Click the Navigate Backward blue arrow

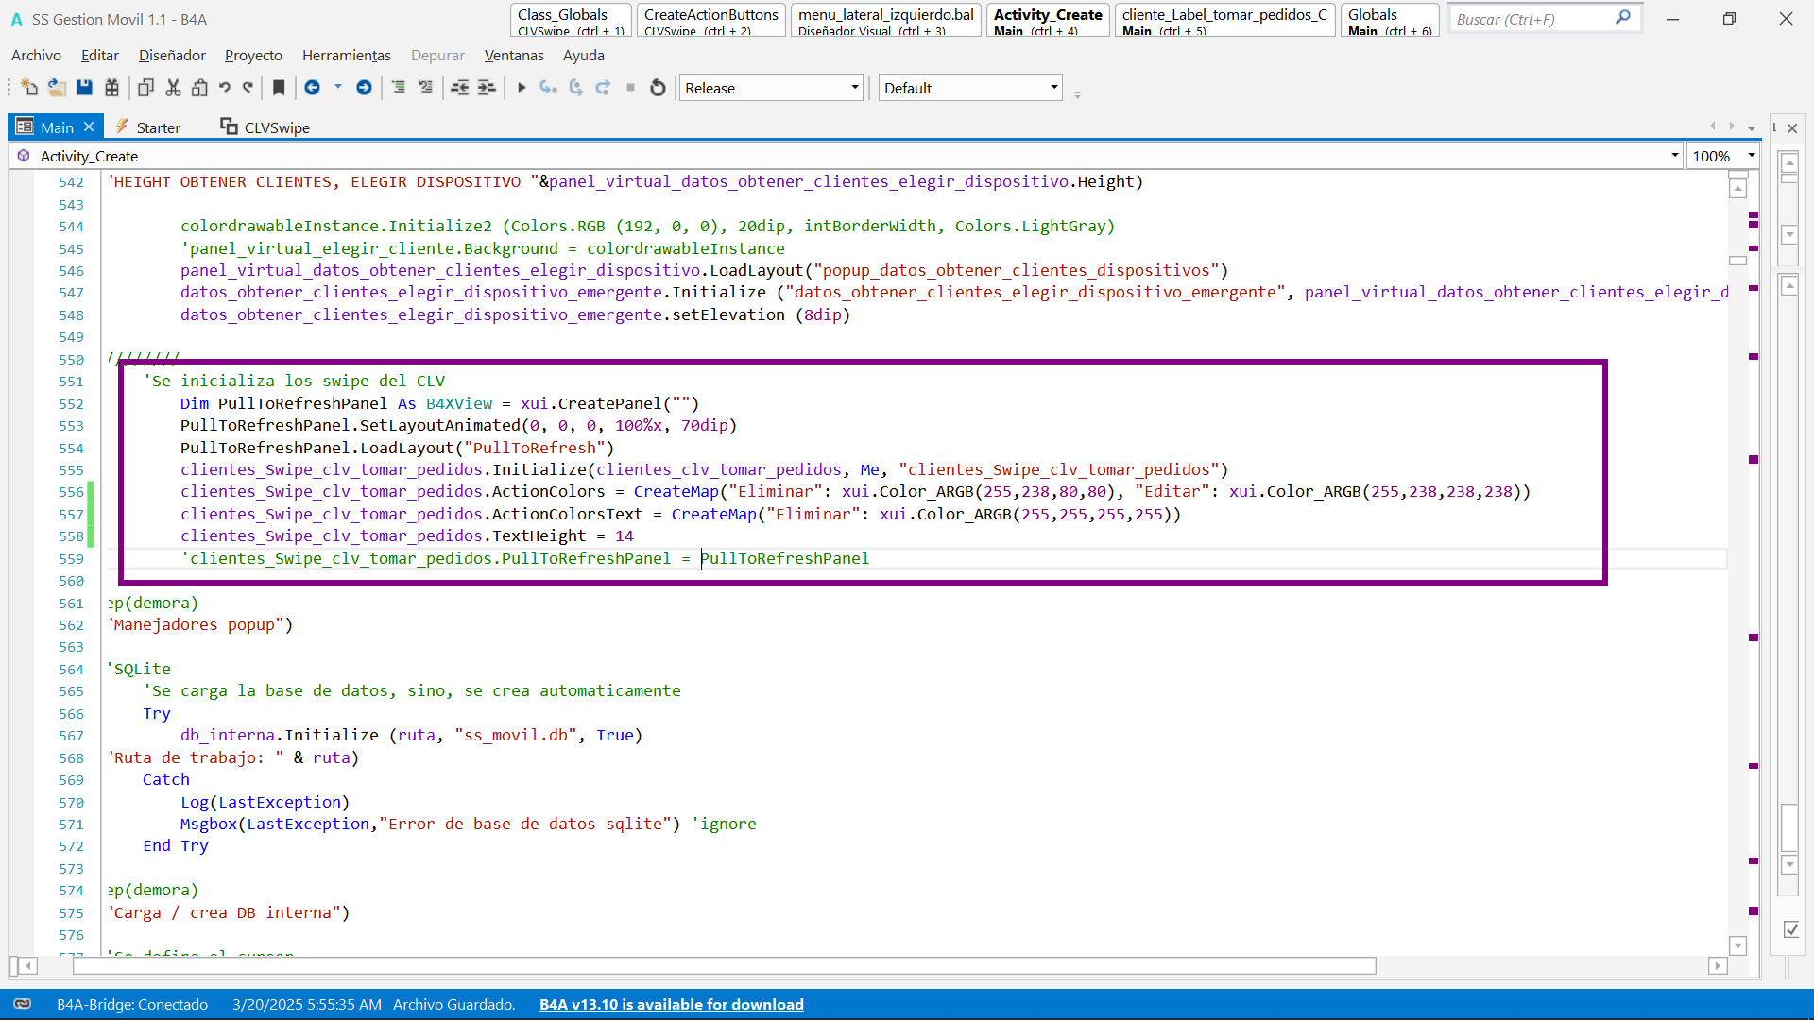[x=312, y=88]
